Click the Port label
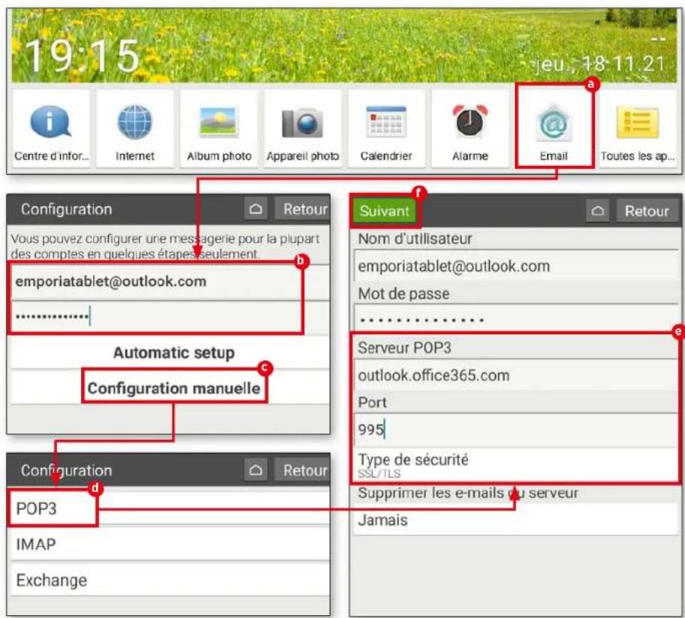The height and width of the screenshot is (618, 685). pos(373,402)
